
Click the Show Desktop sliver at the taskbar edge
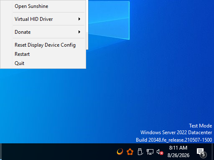click(x=213, y=152)
